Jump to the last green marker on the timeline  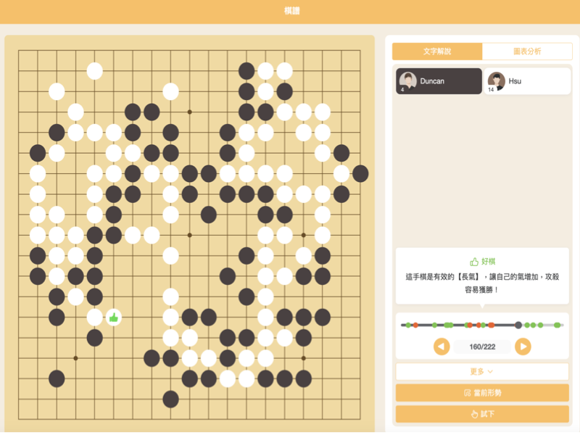(557, 325)
